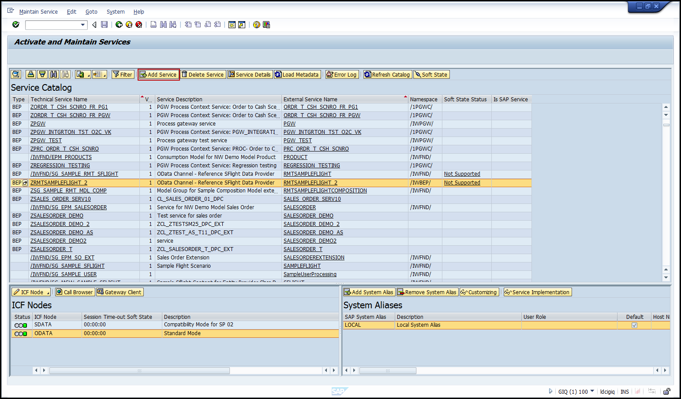The height and width of the screenshot is (399, 681).
Task: Click the Service Description column header
Action: coord(180,100)
